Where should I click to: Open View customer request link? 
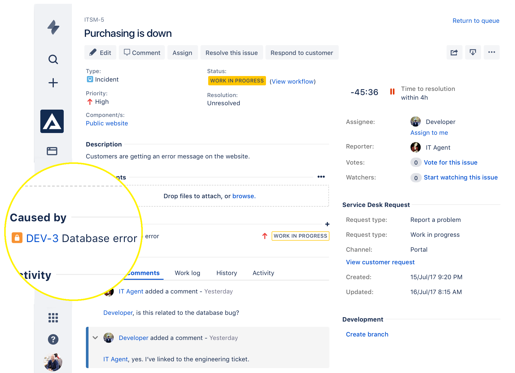point(380,262)
